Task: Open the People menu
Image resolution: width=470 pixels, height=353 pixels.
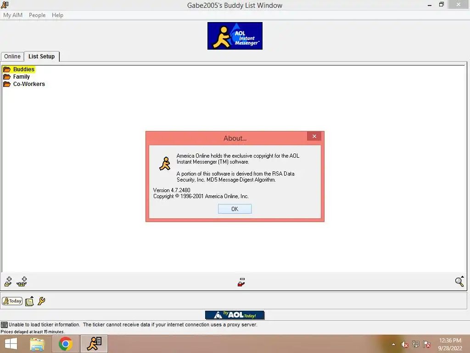Action: pyautogui.click(x=37, y=15)
